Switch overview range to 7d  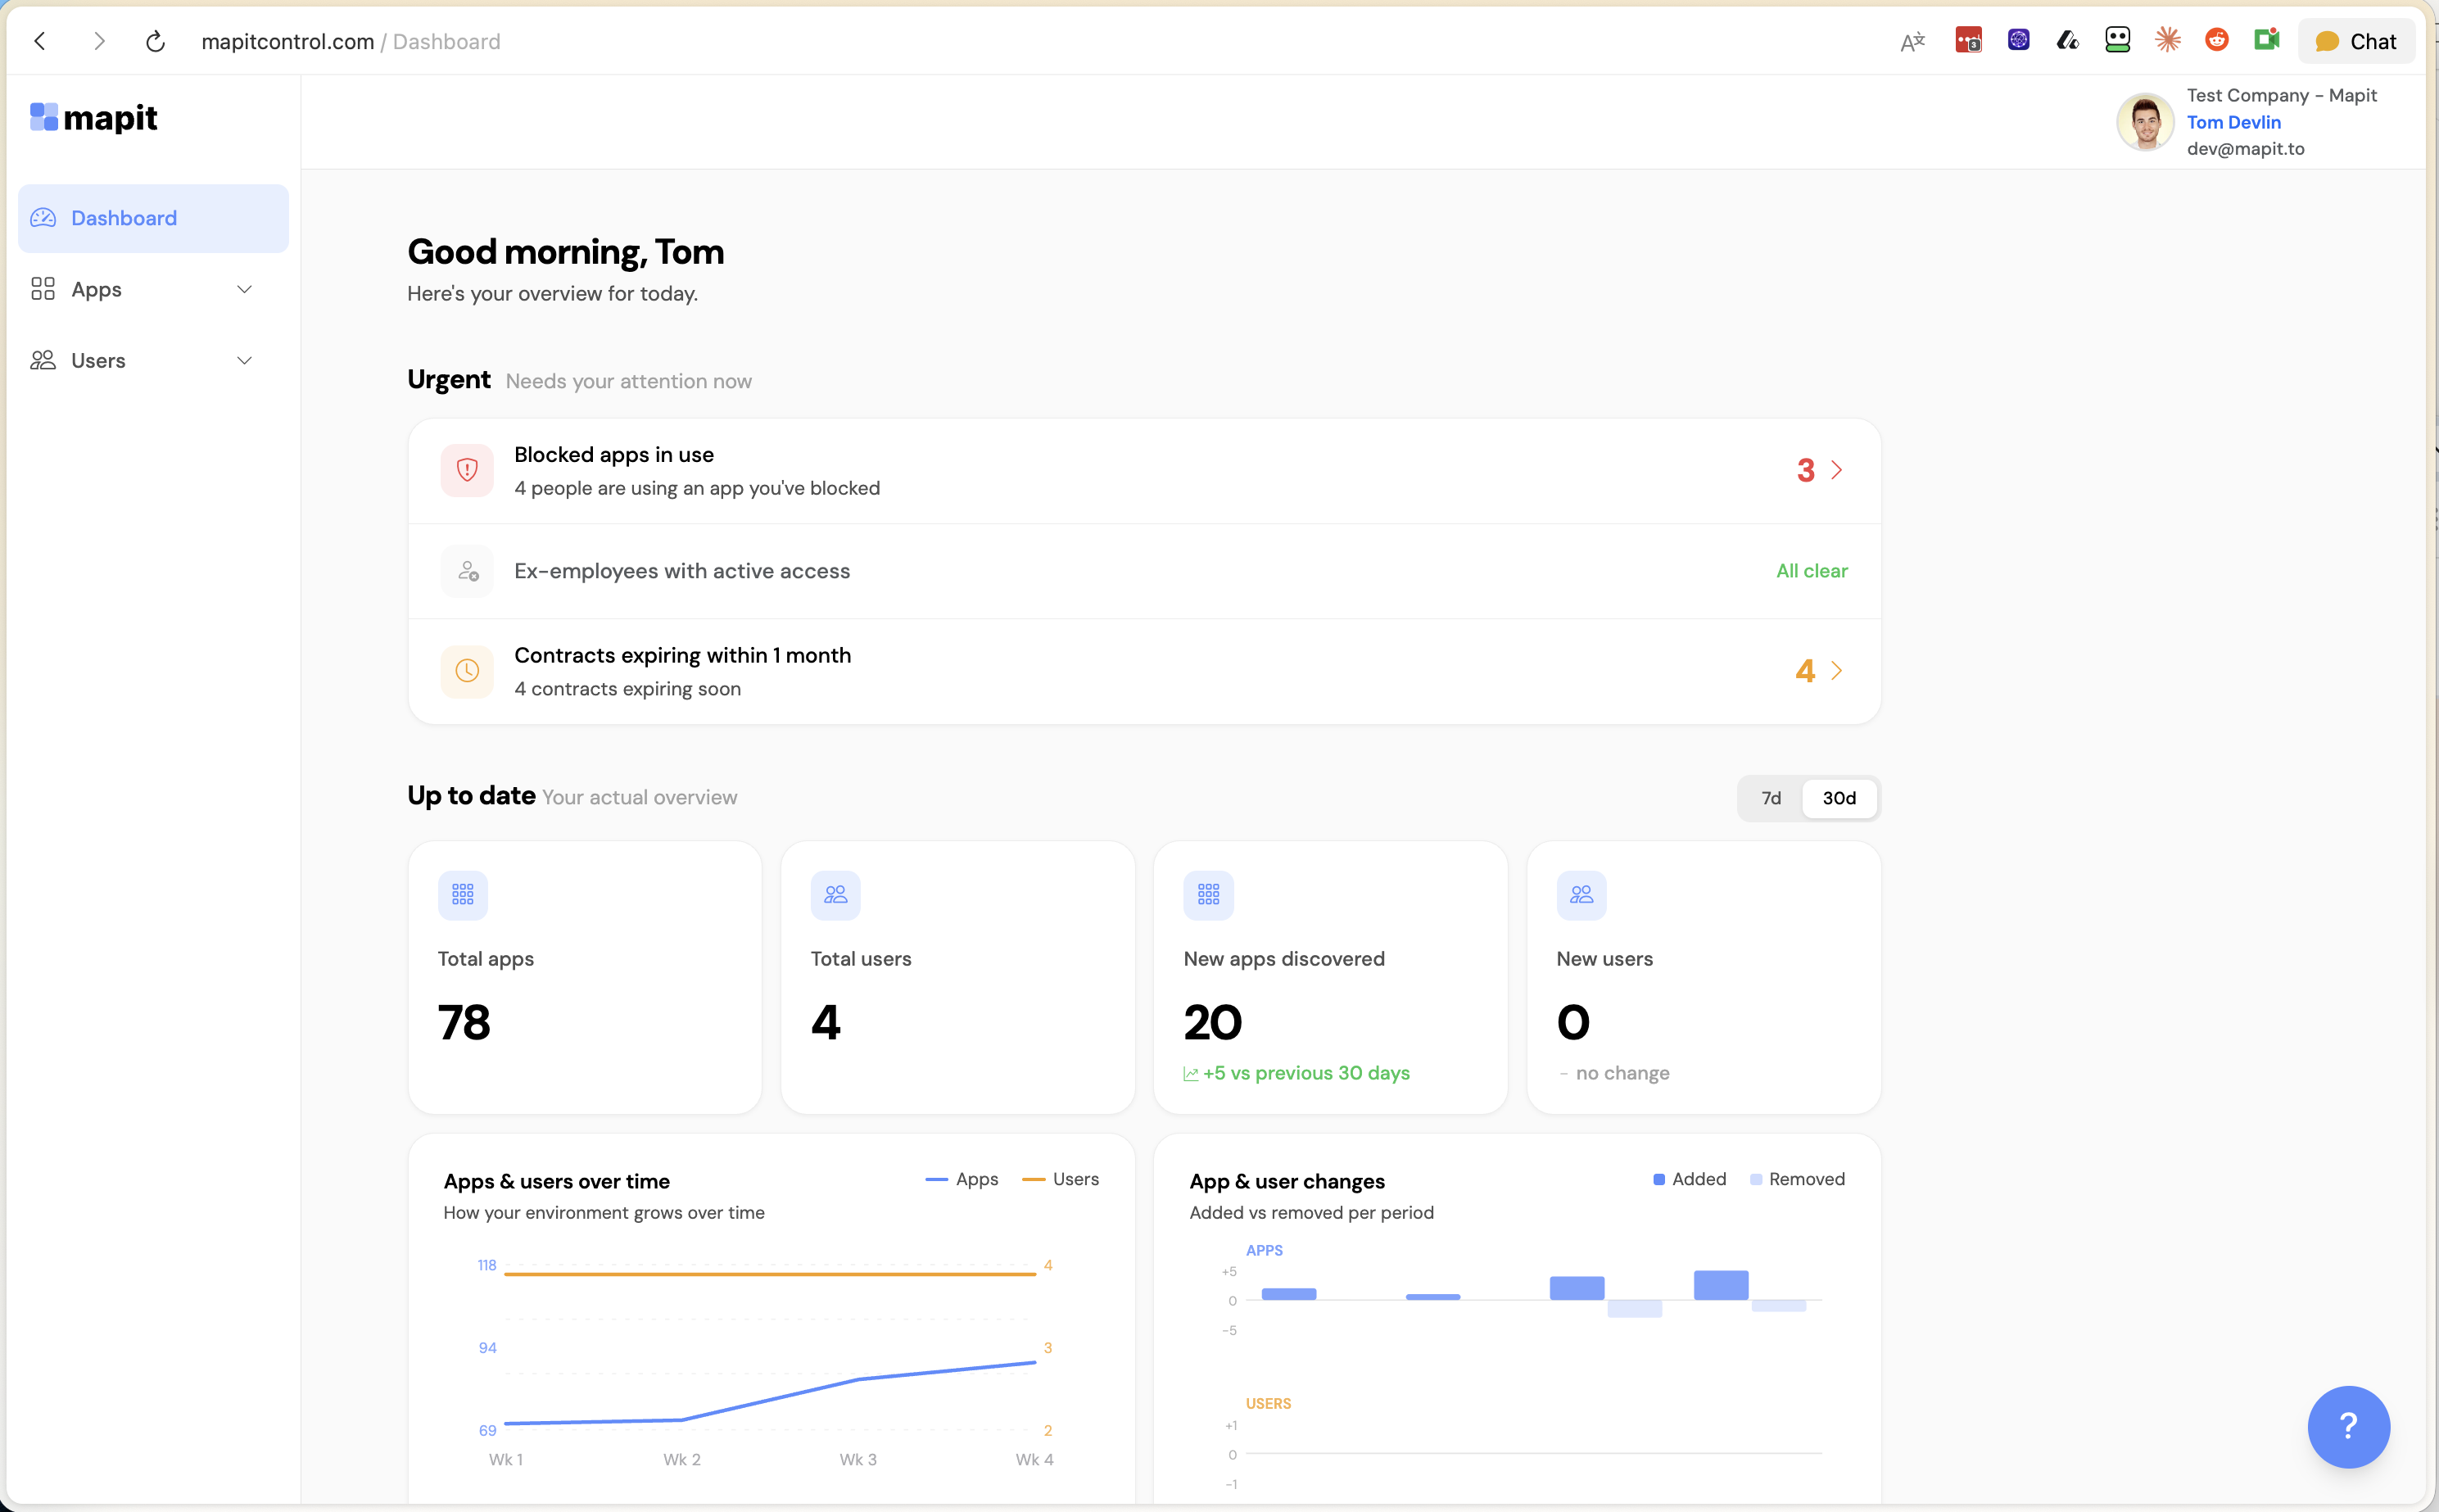click(1771, 798)
